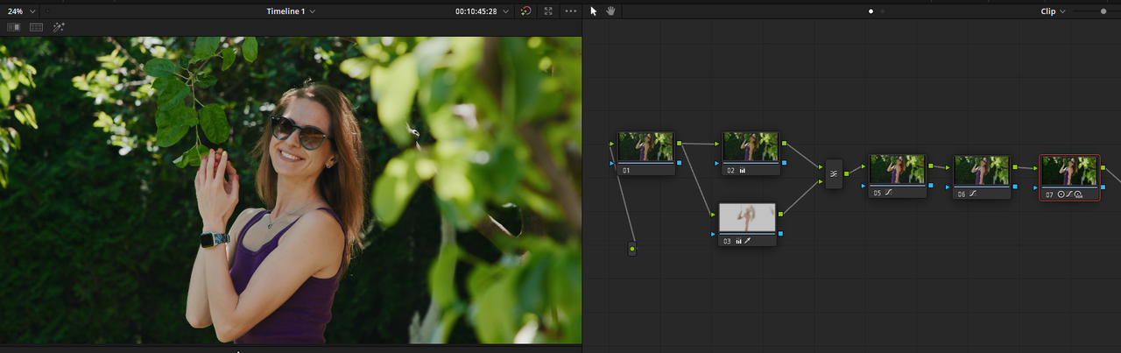Viewport: 1121px width, 353px height.
Task: Click the viewer image of the woman
Action: click(x=291, y=190)
